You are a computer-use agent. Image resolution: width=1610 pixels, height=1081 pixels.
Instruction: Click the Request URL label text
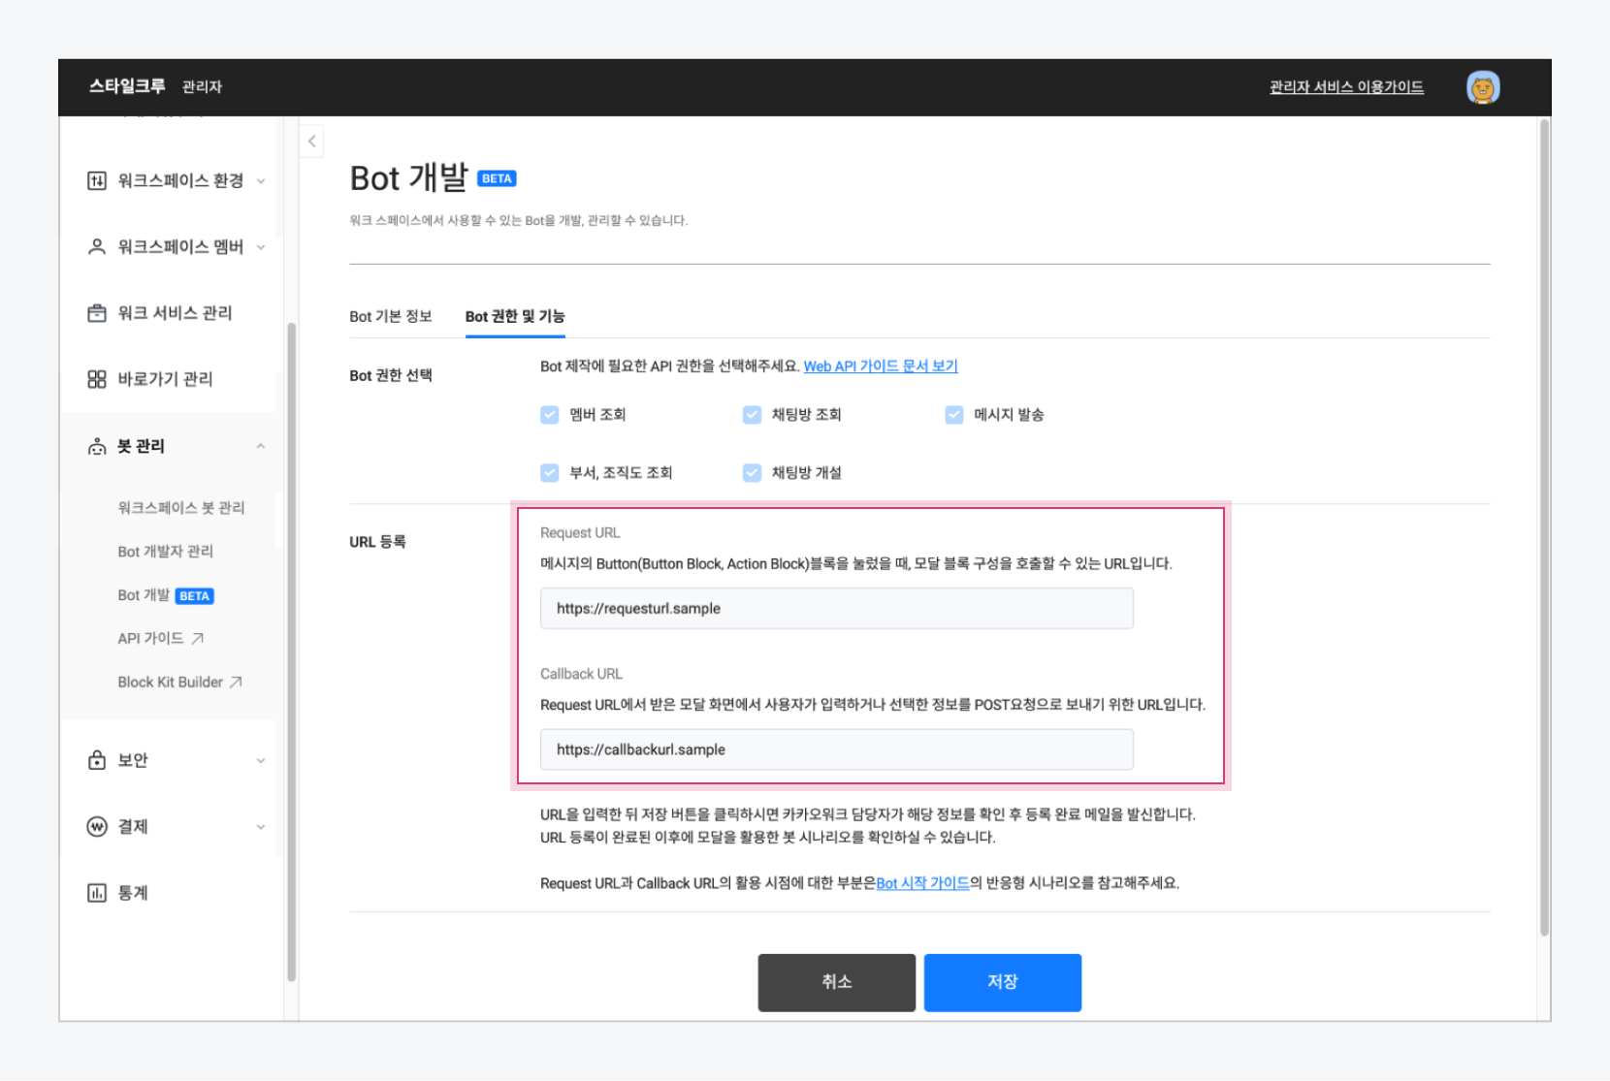[580, 533]
